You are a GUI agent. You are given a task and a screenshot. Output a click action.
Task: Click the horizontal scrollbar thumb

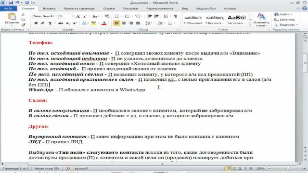click(162, 163)
